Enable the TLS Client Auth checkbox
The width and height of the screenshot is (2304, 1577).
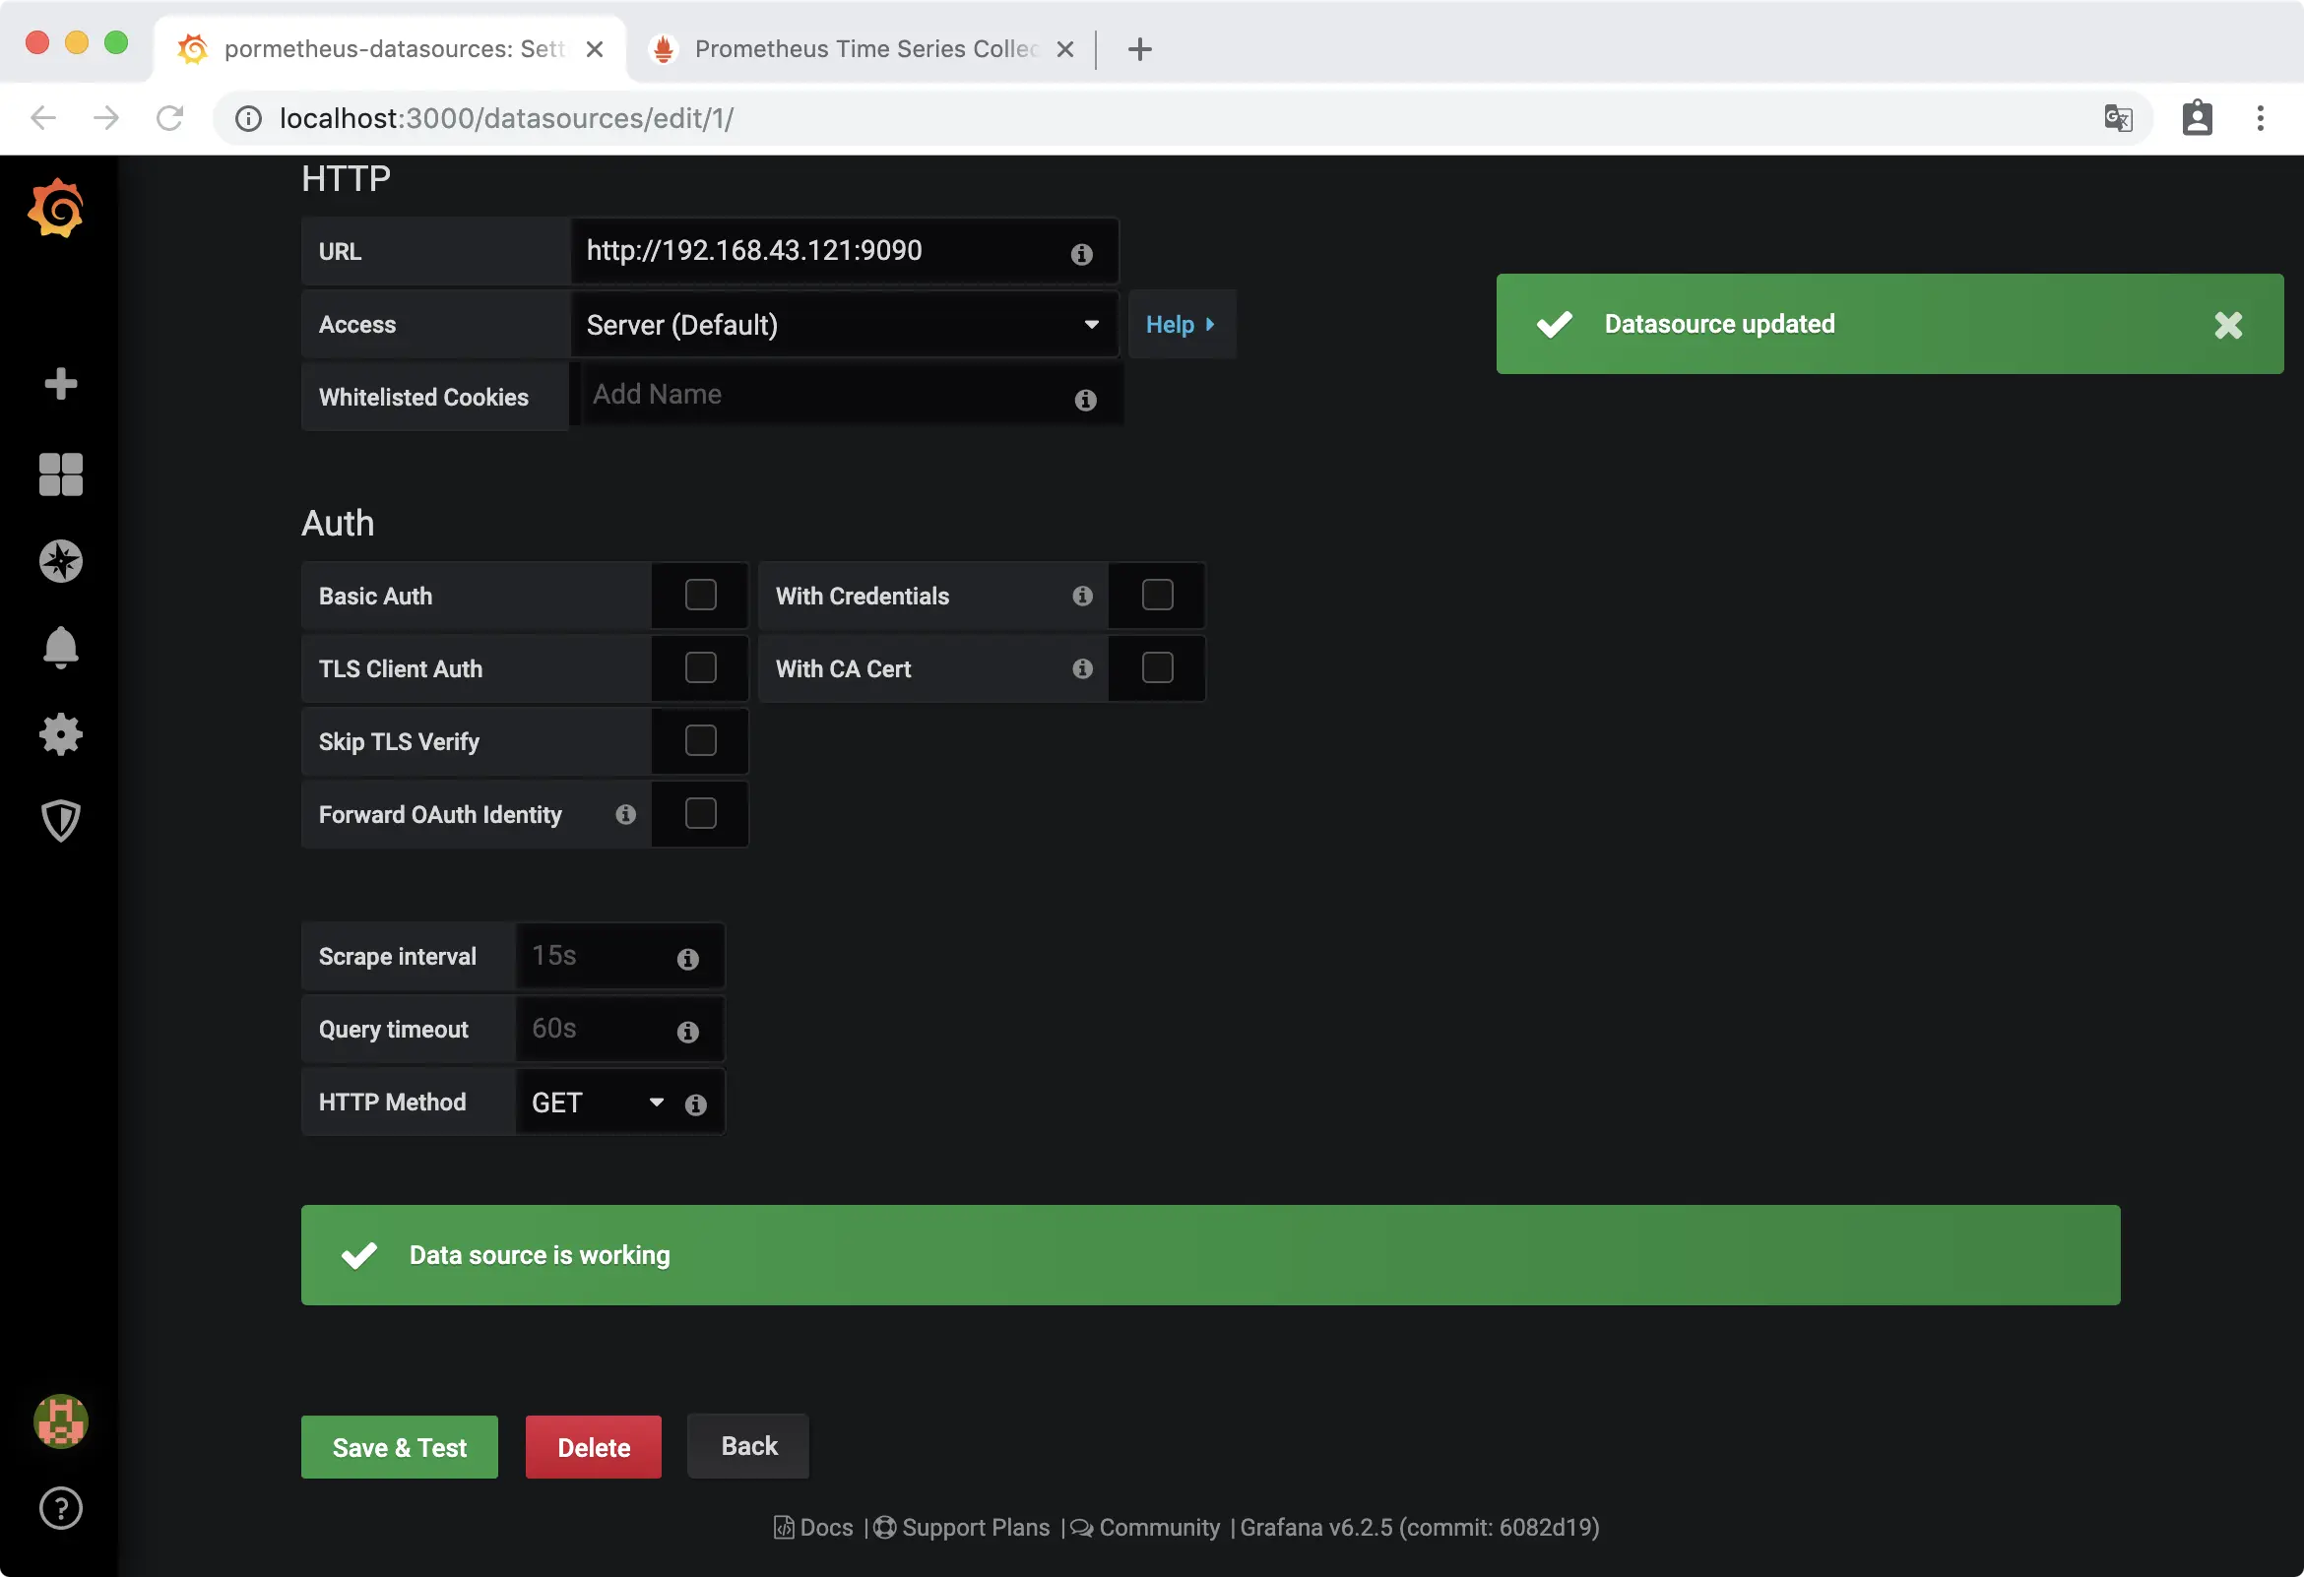tap(700, 668)
